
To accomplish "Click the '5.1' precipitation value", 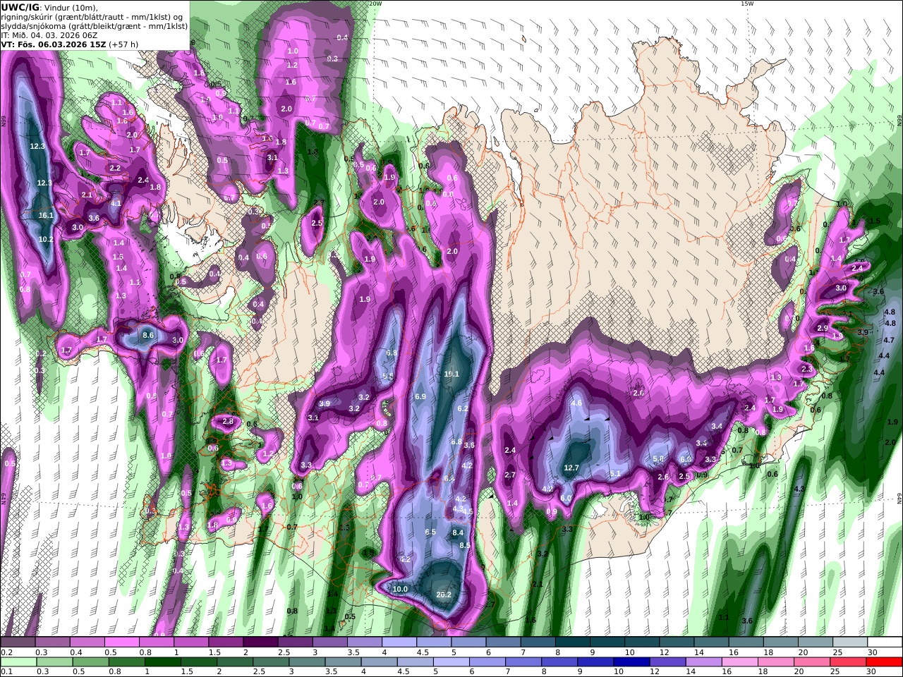I will click(x=615, y=474).
